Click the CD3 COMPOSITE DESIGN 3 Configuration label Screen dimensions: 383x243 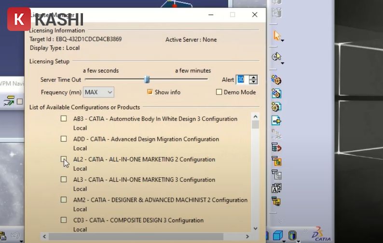(138, 220)
